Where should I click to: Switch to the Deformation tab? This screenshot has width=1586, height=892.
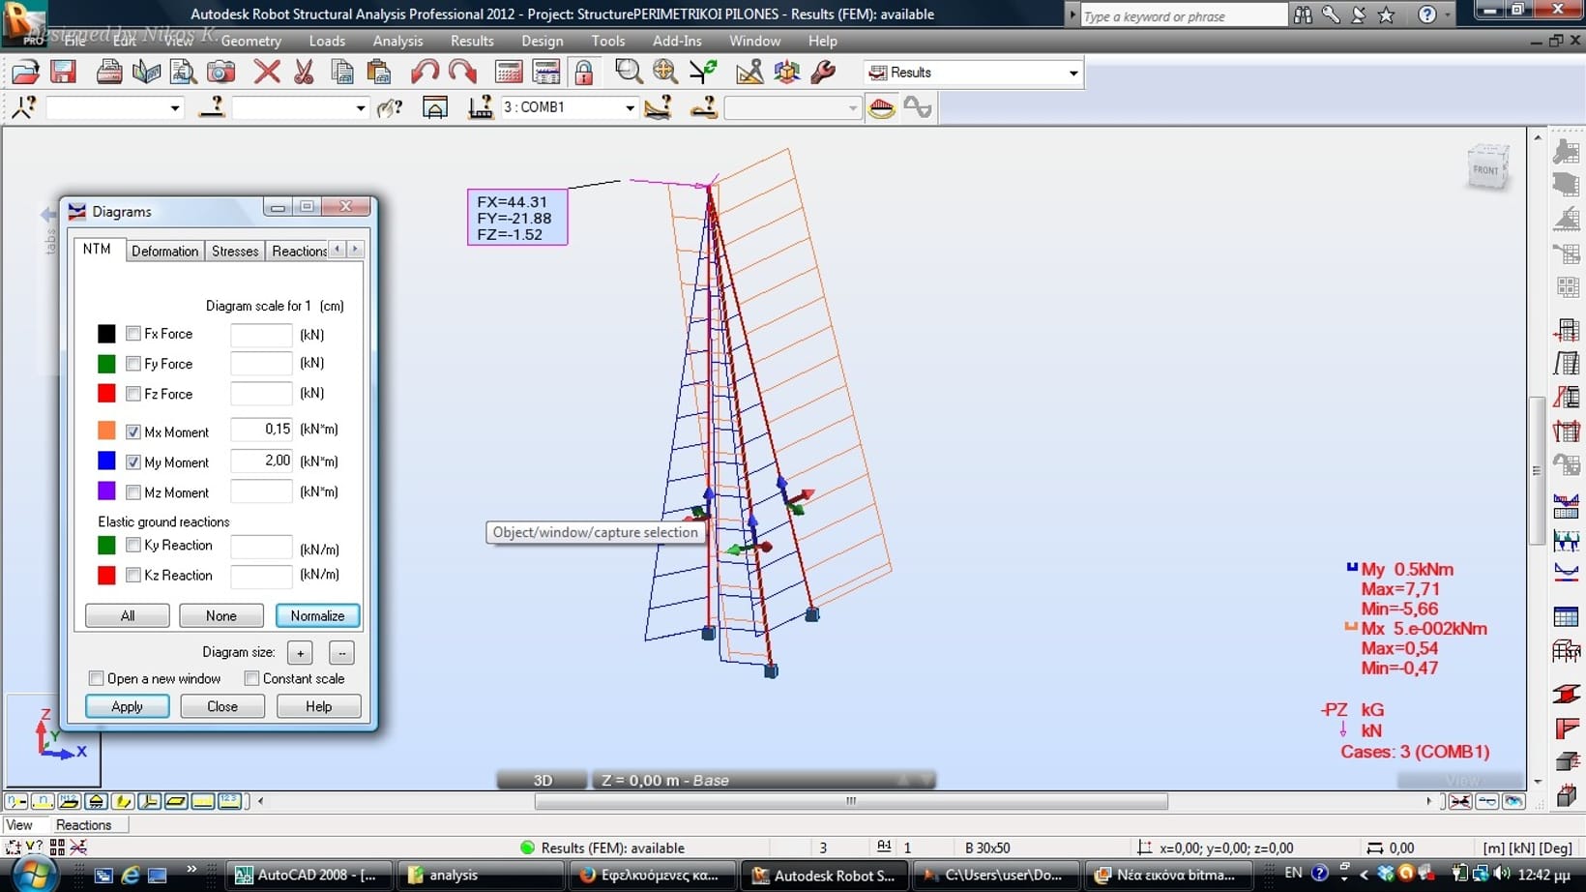tap(164, 251)
